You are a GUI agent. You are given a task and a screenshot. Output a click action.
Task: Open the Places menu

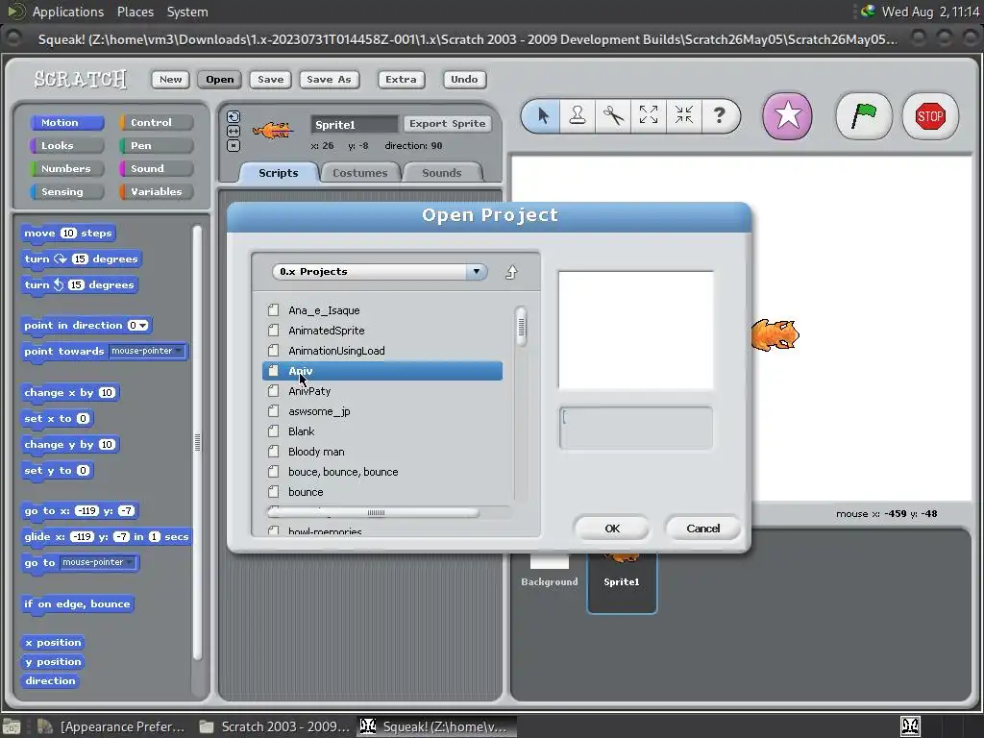[135, 12]
